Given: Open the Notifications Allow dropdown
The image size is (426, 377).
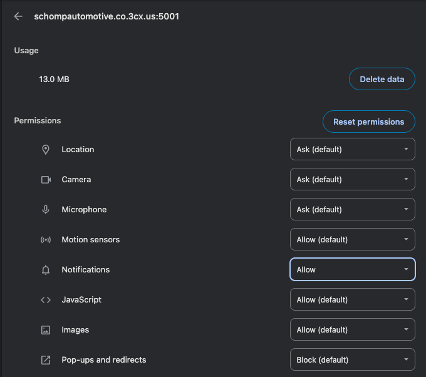Looking at the screenshot, I should pyautogui.click(x=352, y=270).
